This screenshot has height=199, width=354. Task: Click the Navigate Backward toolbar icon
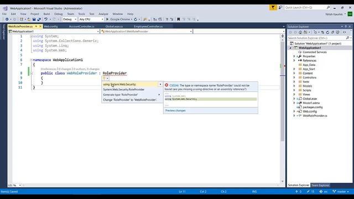(x=7, y=19)
